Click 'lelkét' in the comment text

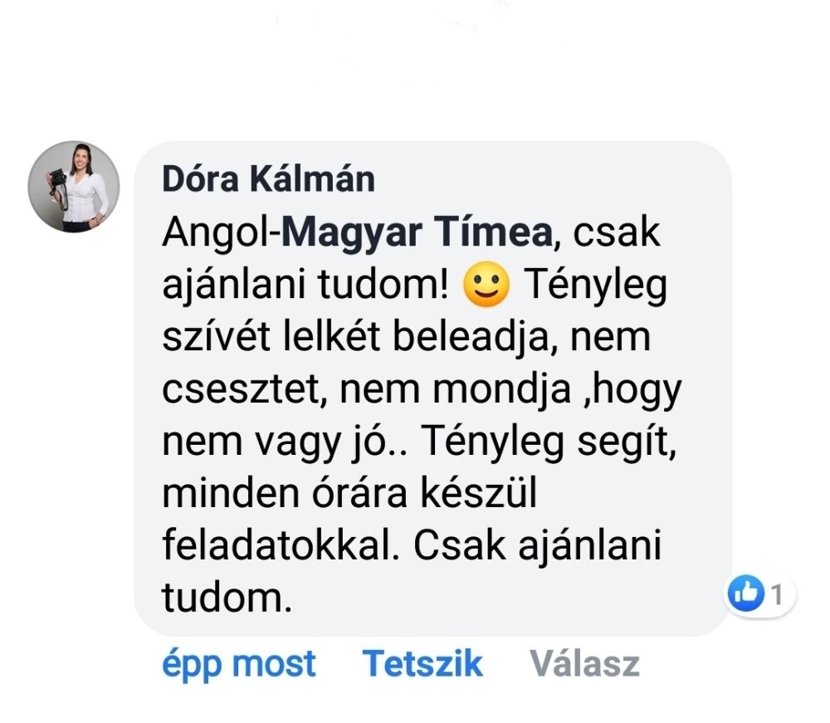point(331,337)
